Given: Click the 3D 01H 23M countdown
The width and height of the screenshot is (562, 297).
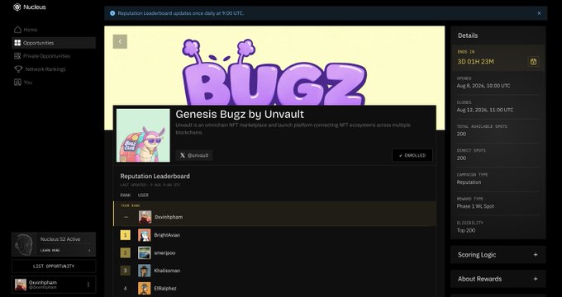Looking at the screenshot, I should pos(475,62).
